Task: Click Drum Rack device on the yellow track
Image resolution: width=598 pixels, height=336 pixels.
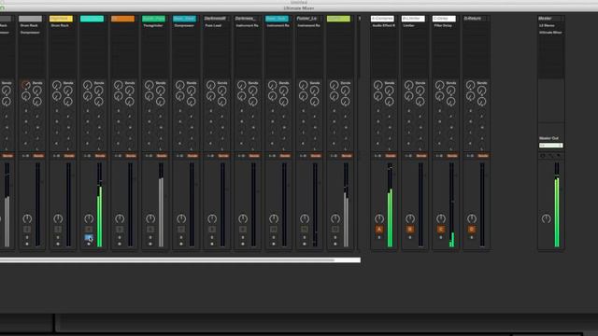Action: [60, 25]
